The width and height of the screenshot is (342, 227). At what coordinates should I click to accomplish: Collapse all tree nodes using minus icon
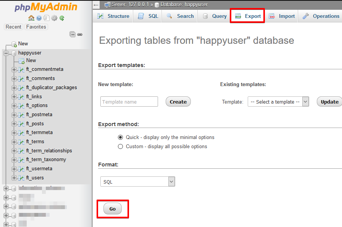pyautogui.click(x=73, y=34)
